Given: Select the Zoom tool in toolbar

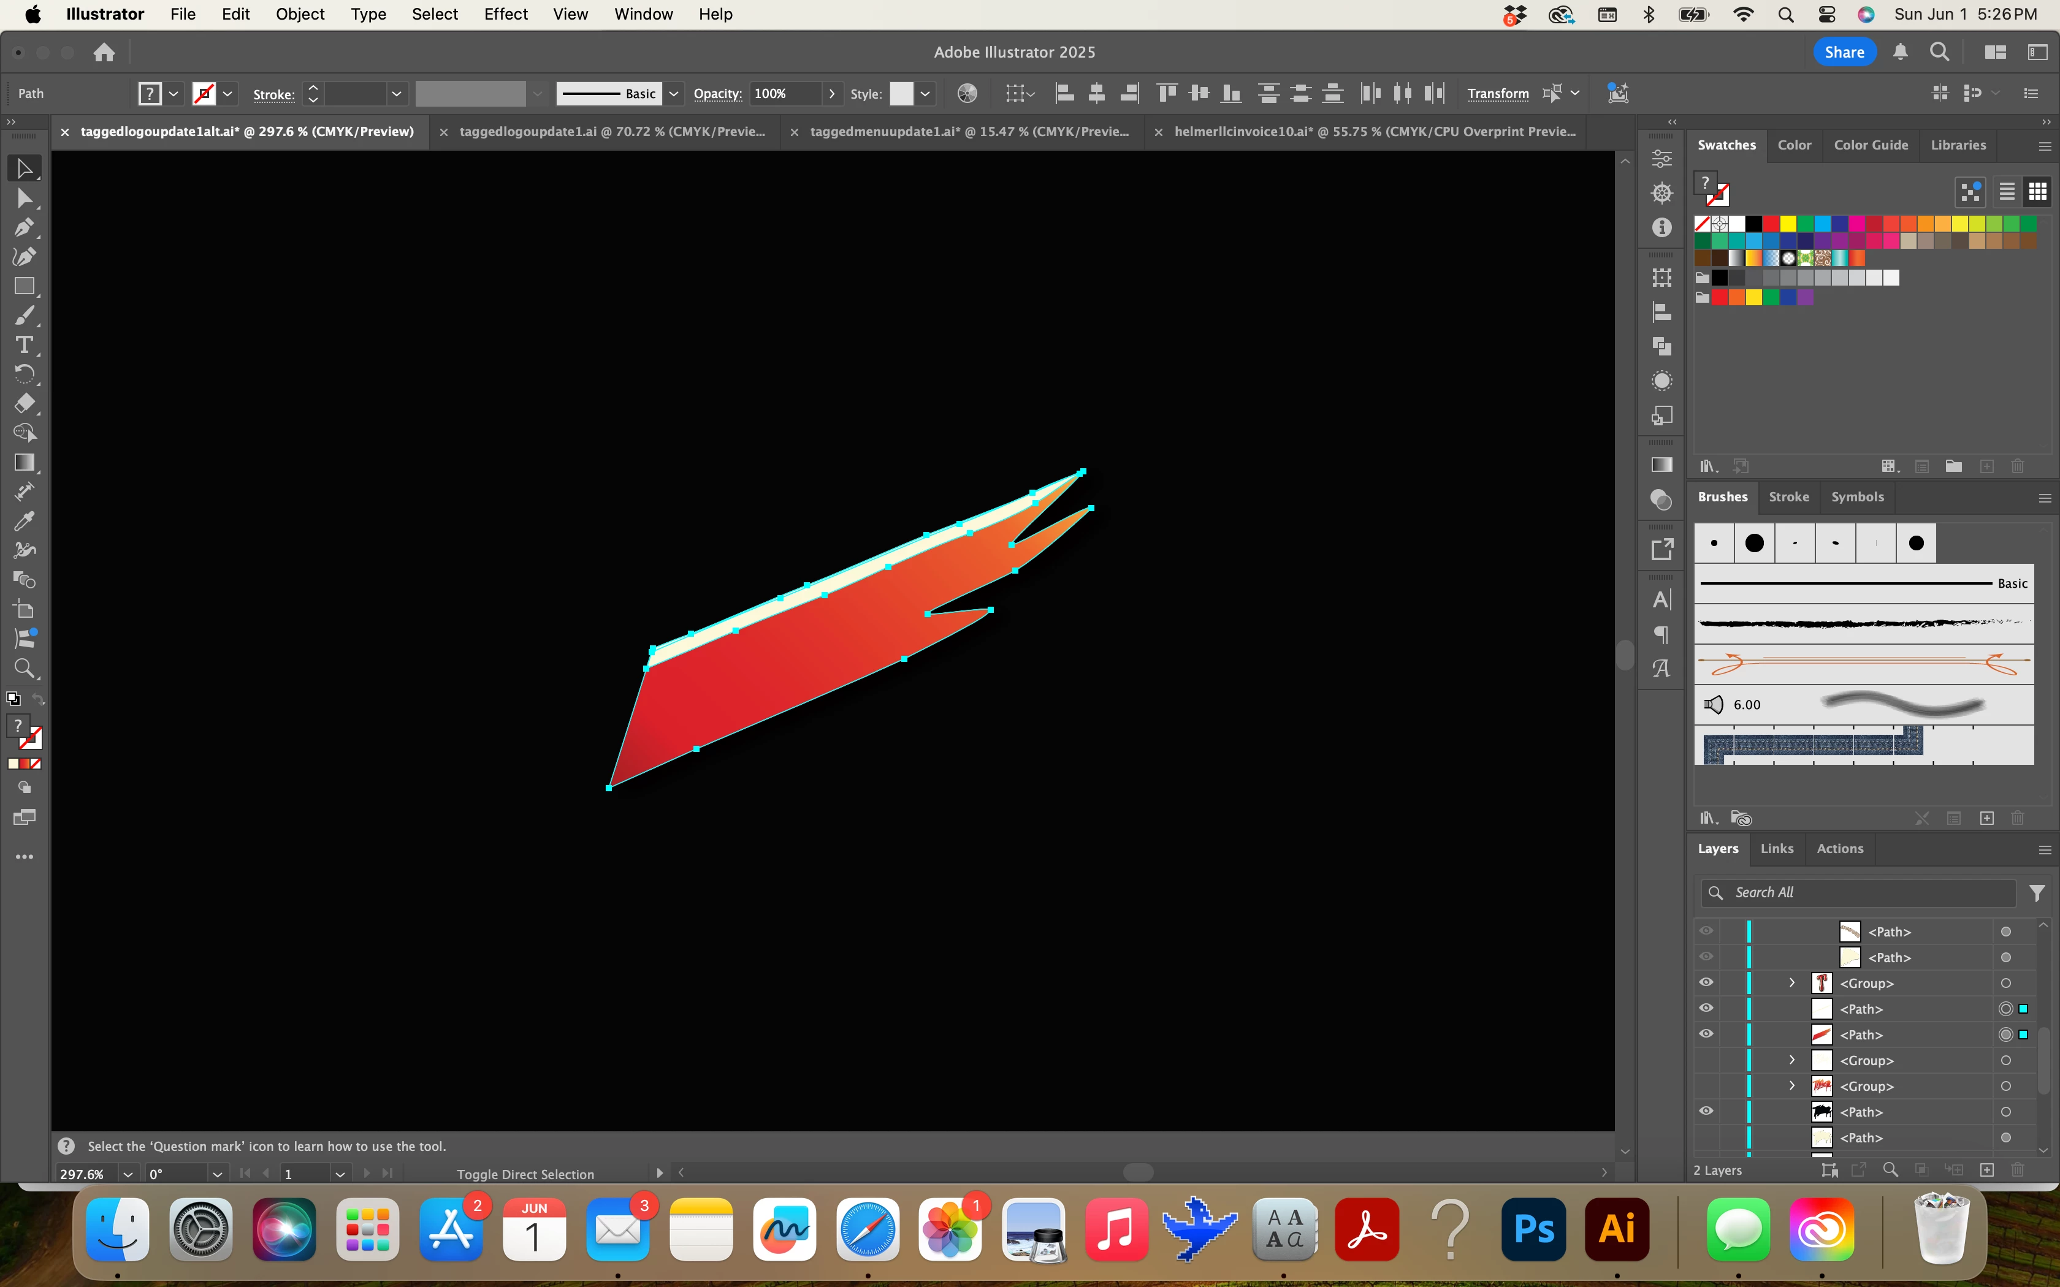Looking at the screenshot, I should [x=24, y=668].
